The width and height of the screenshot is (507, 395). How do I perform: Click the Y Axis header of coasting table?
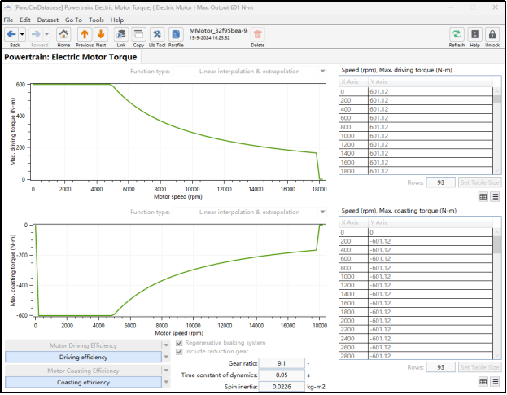point(431,222)
